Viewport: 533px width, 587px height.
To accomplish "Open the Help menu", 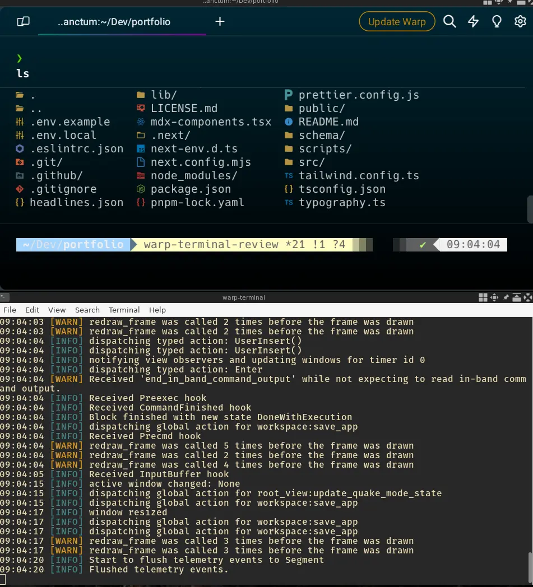I will [157, 310].
